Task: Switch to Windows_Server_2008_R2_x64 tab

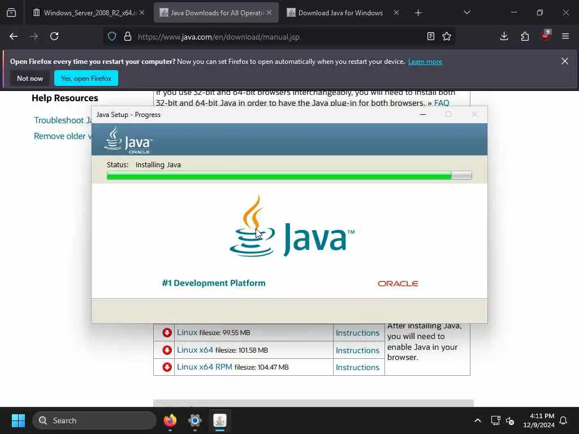Action: (89, 12)
